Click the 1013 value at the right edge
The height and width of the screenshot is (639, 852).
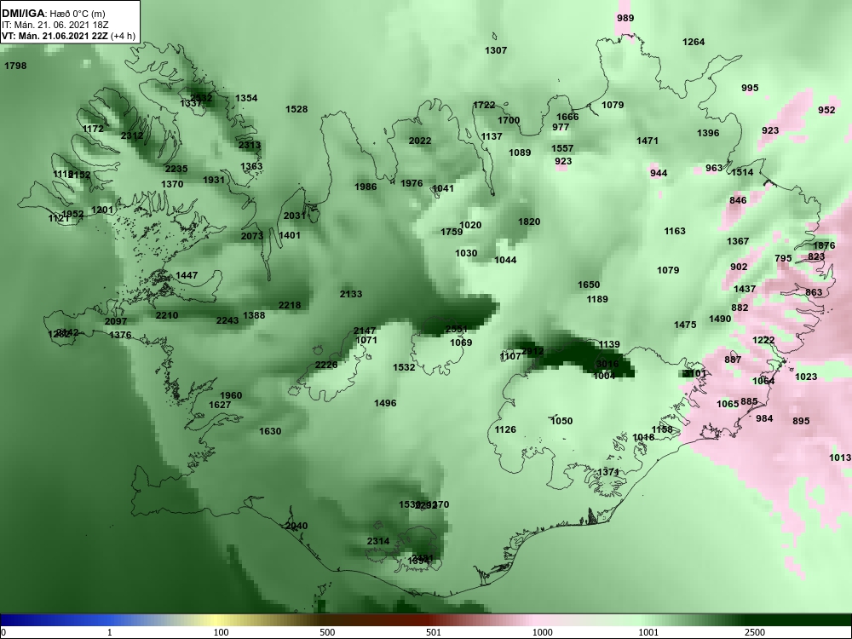click(840, 458)
